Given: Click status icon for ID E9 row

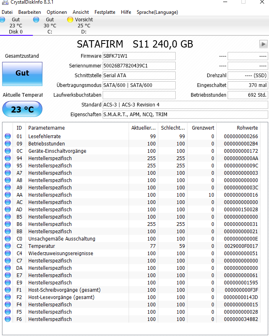Looking at the screenshot, I should coord(8,282).
